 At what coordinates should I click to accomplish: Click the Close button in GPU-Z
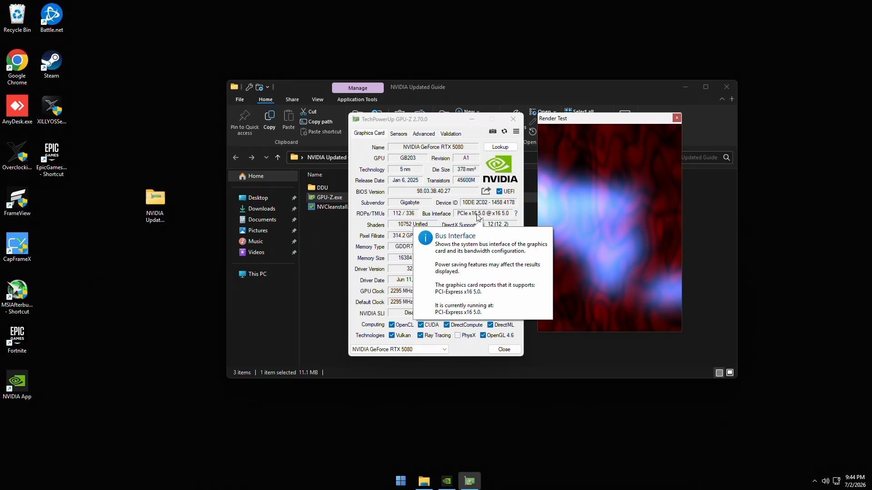coord(504,349)
